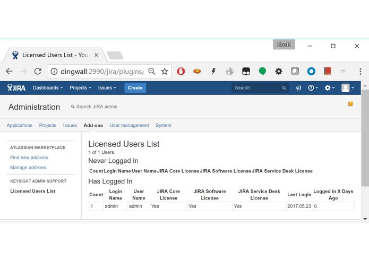Click the browser back arrow
This screenshot has width=369, height=262.
(9, 71)
